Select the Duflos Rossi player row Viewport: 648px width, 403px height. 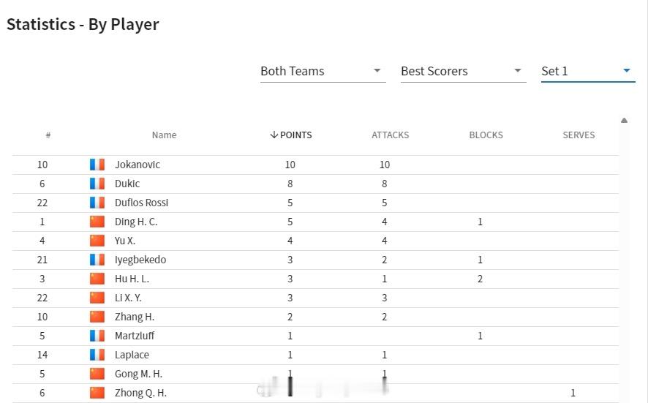pyautogui.click(x=315, y=203)
